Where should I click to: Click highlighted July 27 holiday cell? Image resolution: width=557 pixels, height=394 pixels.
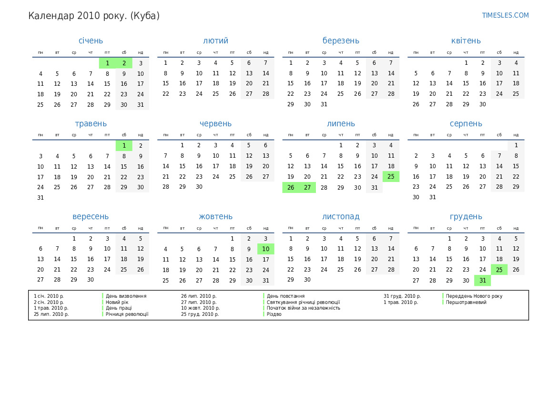[307, 187]
